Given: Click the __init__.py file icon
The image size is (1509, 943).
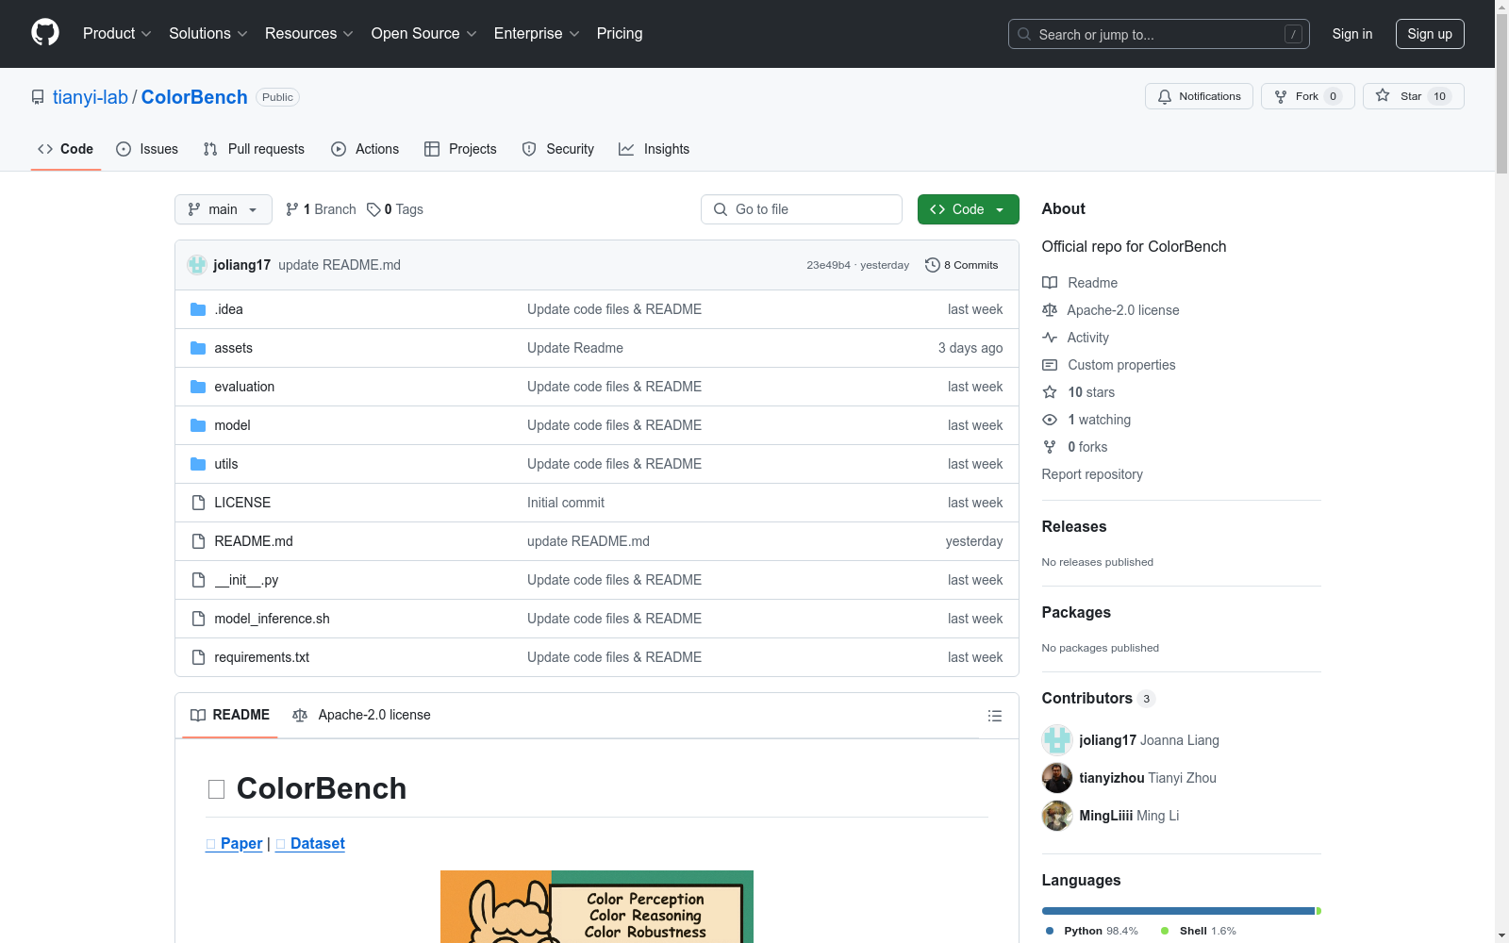Looking at the screenshot, I should tap(198, 580).
